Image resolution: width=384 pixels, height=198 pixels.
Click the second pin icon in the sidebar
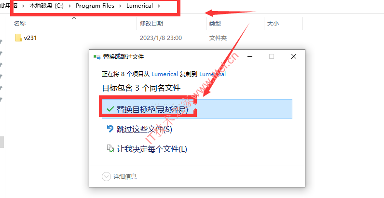pos(1,53)
